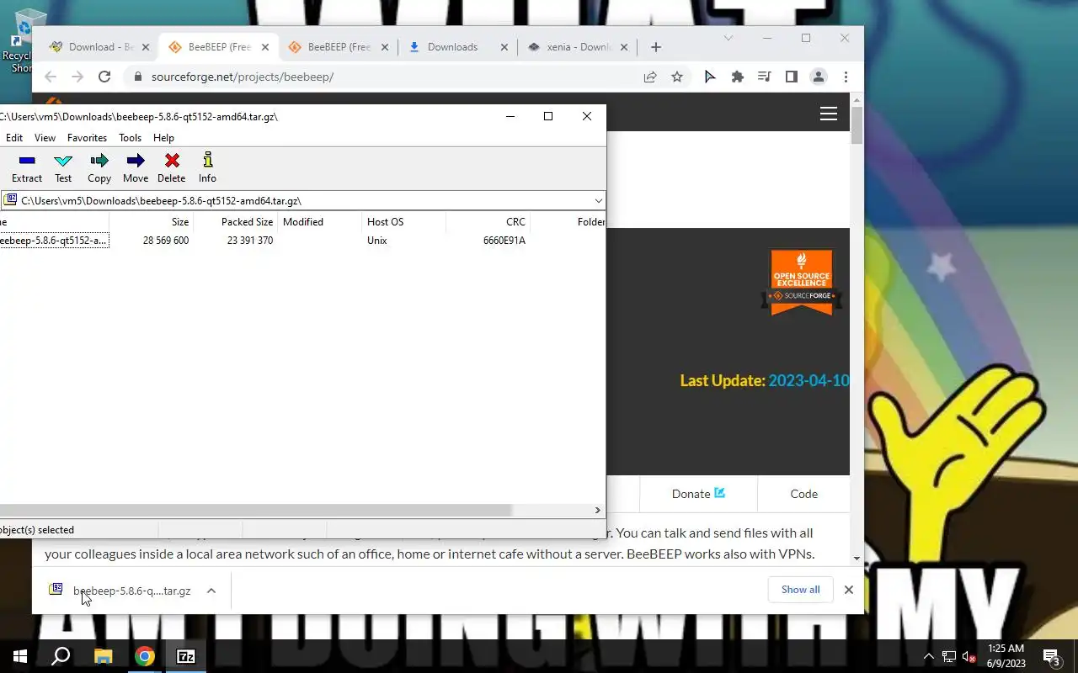Click the Extract toolbar icon in 7-Zip
This screenshot has width=1078, height=673.
click(27, 168)
